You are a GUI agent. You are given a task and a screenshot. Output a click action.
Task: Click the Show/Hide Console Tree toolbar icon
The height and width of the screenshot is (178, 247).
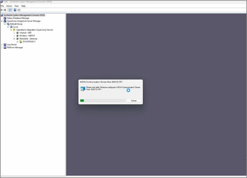tap(10, 10)
